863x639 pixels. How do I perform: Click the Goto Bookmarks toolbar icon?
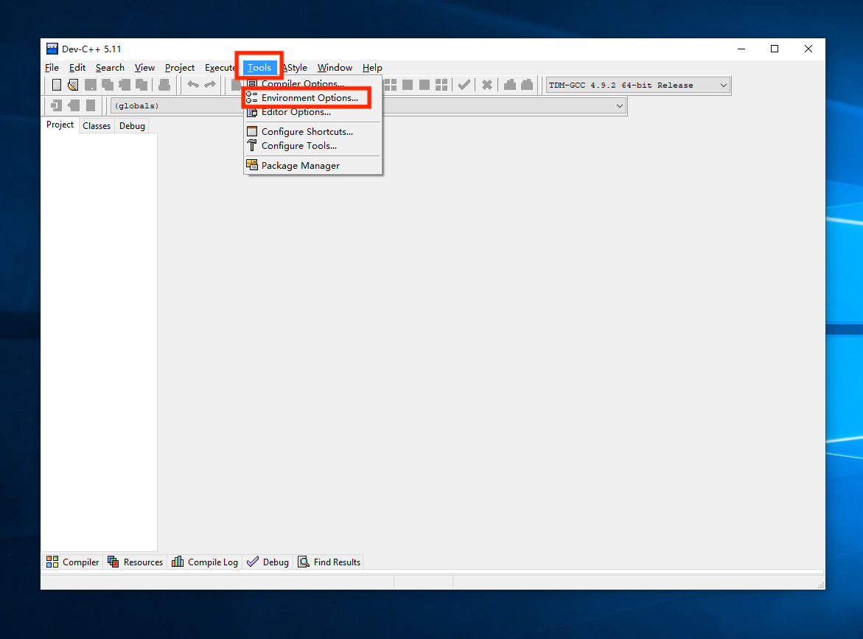pos(91,105)
